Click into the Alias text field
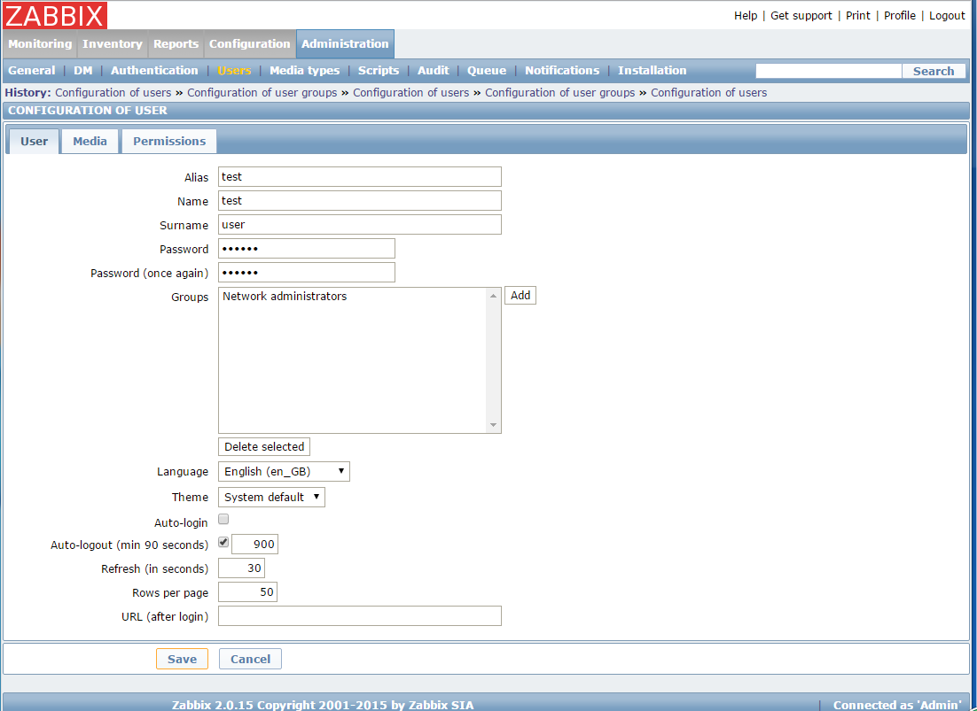 point(359,177)
